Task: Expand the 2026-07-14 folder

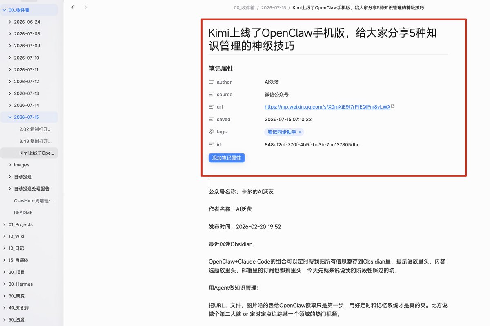Action: (x=10, y=105)
